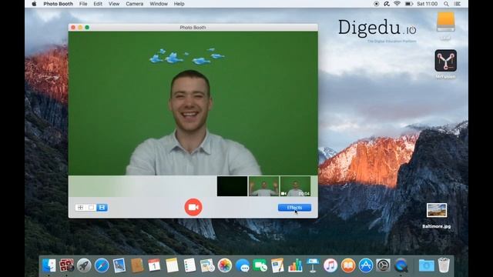Open the Effects panel in Photo Booth
493x277 pixels.
coord(294,208)
